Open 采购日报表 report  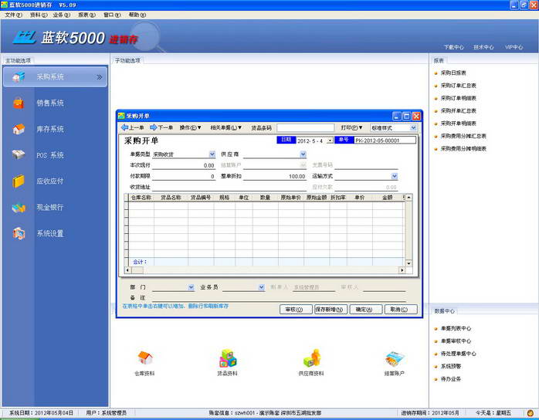coord(453,73)
